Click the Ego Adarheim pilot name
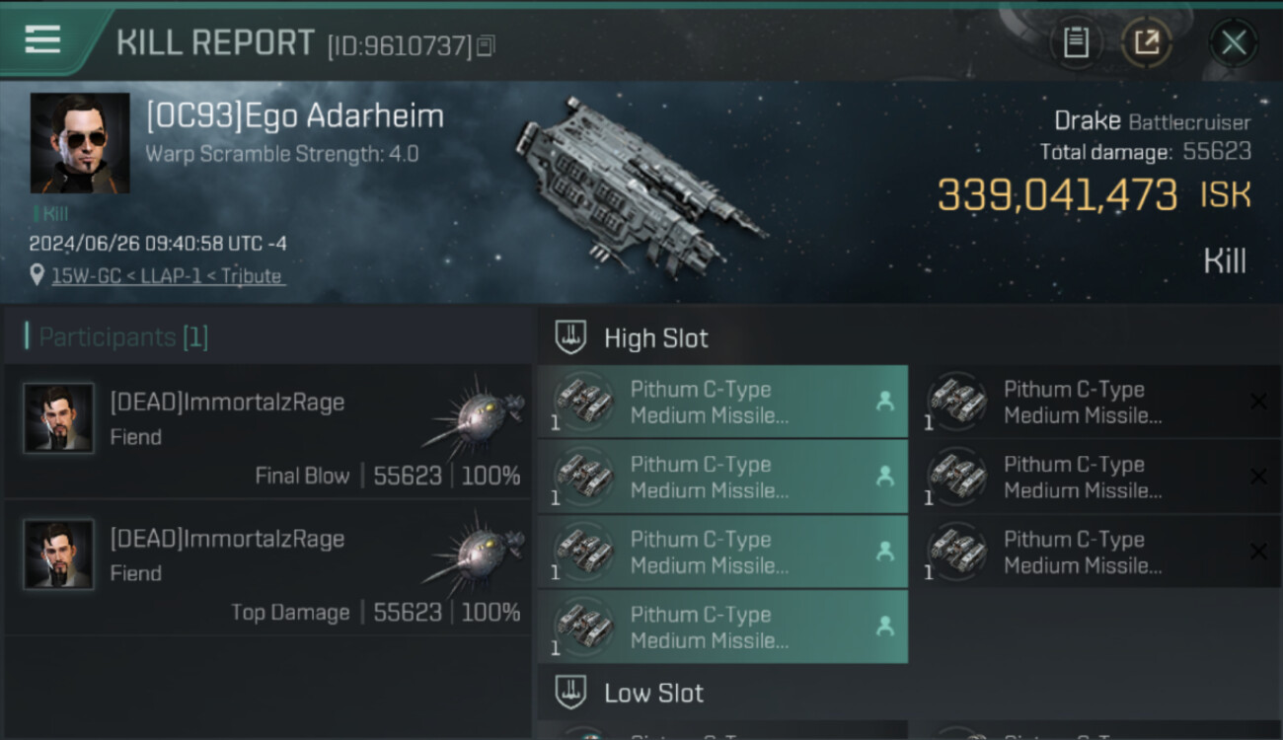 tap(295, 116)
